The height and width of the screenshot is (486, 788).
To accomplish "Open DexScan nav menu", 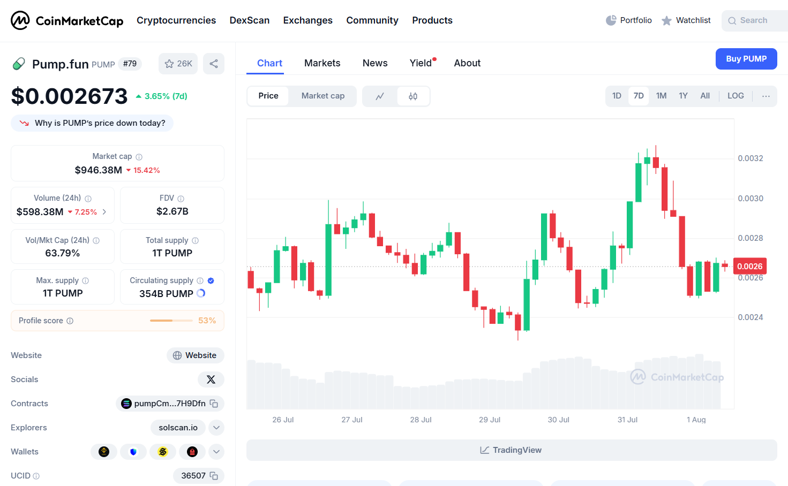I will click(x=250, y=20).
